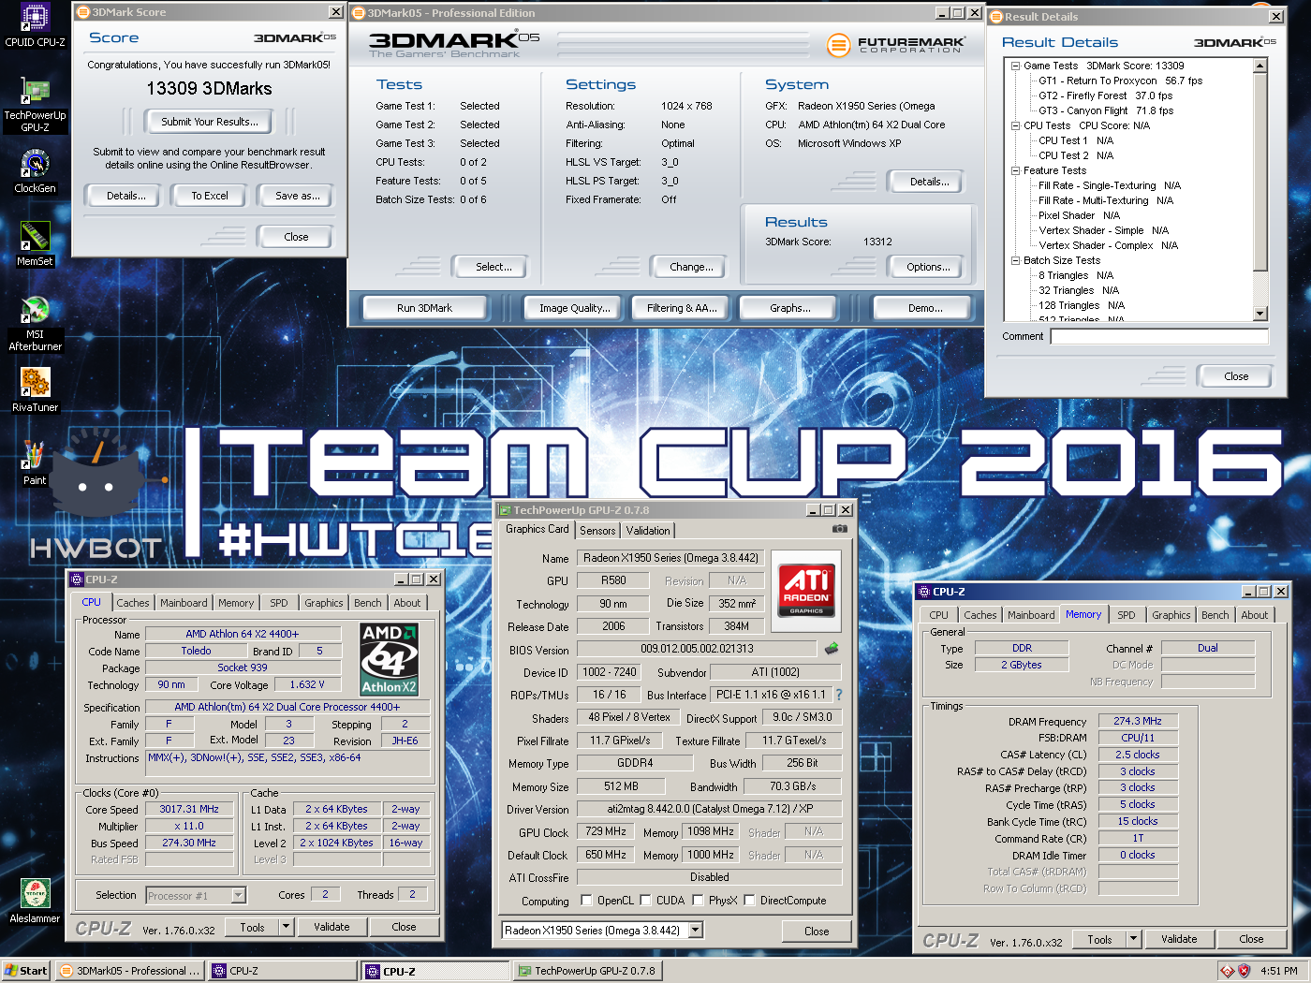Click the Comment input field
The image size is (1311, 983).
pyautogui.click(x=1159, y=336)
